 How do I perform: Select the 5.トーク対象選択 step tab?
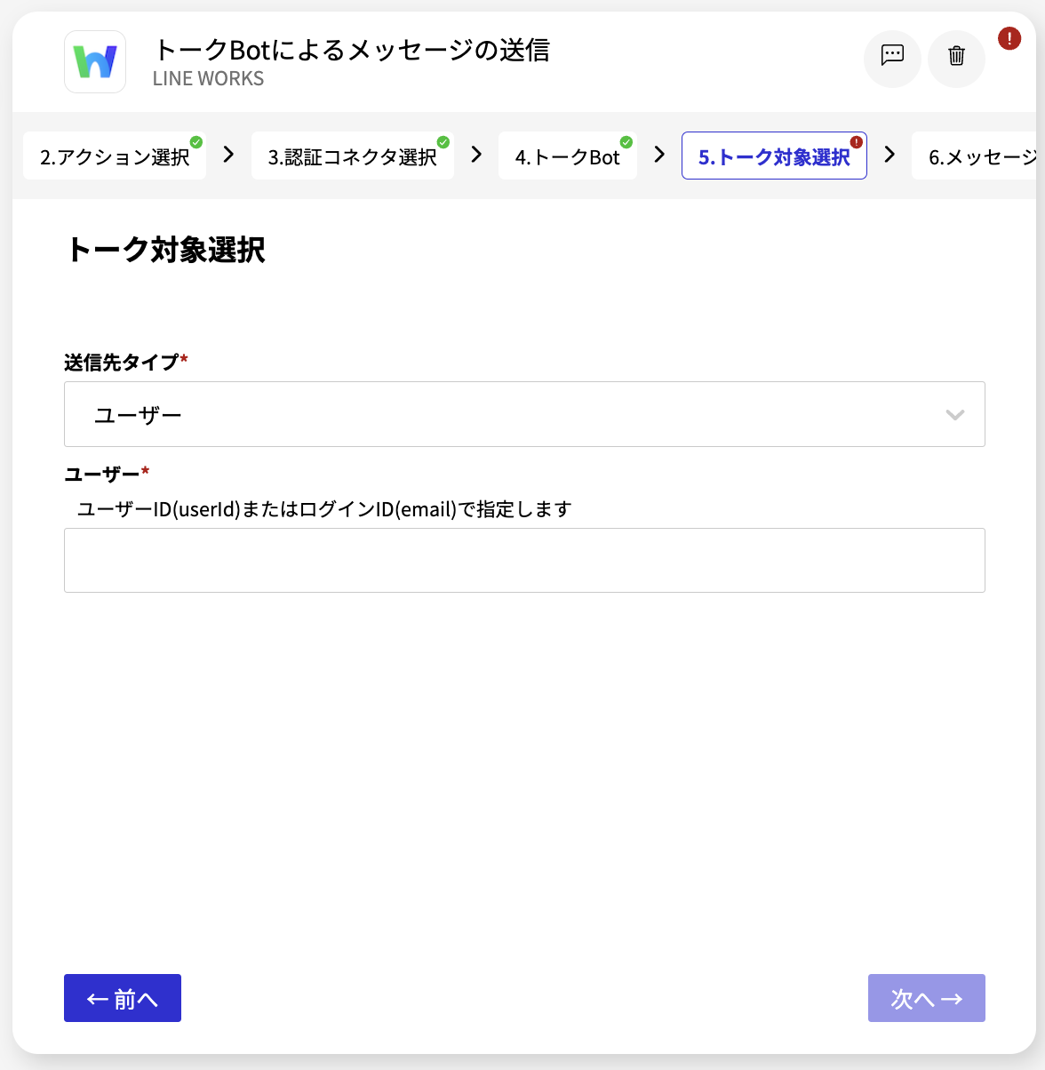pyautogui.click(x=774, y=156)
